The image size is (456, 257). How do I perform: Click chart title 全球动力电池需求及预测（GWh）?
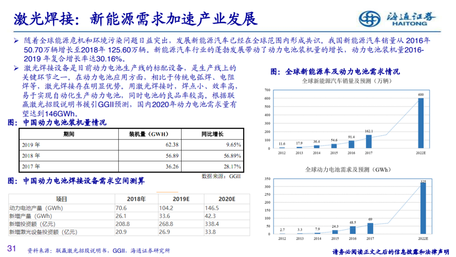pyautogui.click(x=350, y=170)
